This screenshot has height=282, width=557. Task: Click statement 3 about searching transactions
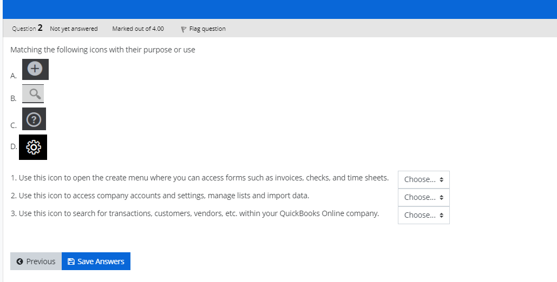tap(195, 213)
